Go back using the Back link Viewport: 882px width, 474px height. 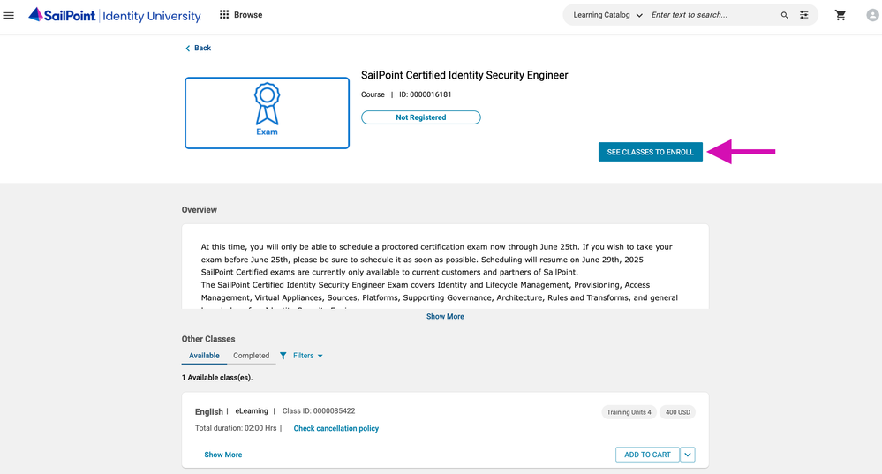click(198, 48)
